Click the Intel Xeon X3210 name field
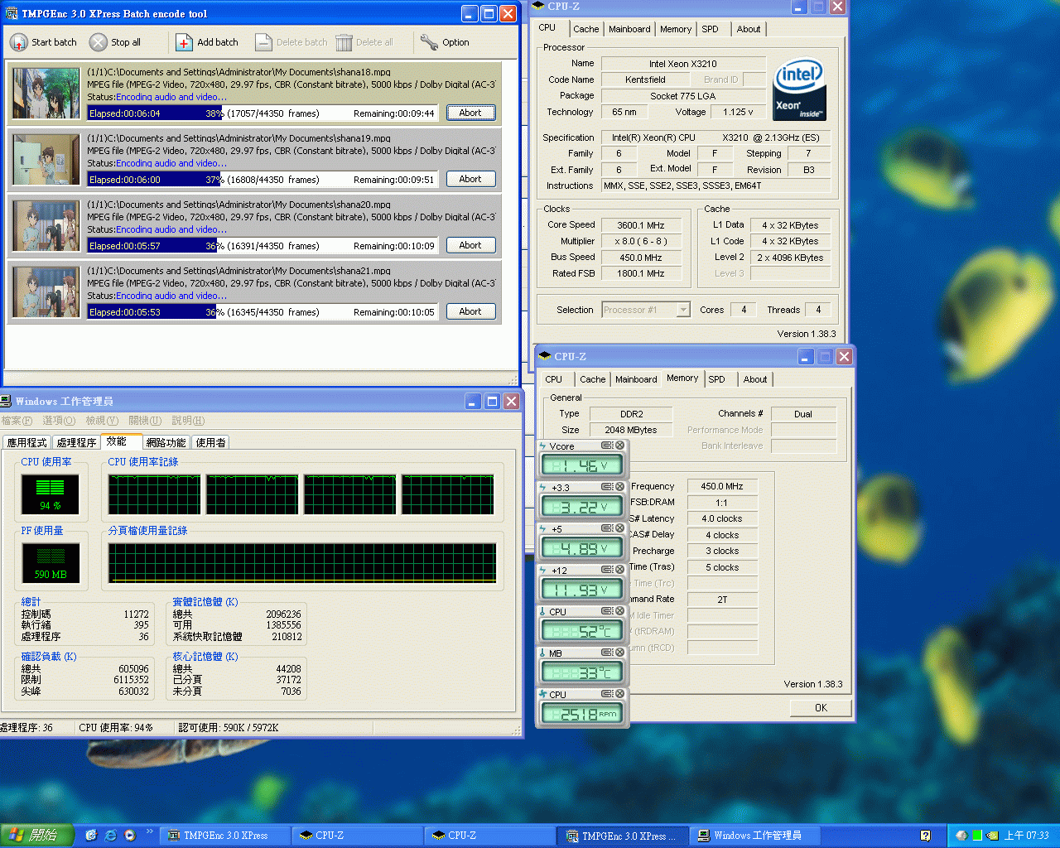1060x848 pixels. tap(683, 64)
